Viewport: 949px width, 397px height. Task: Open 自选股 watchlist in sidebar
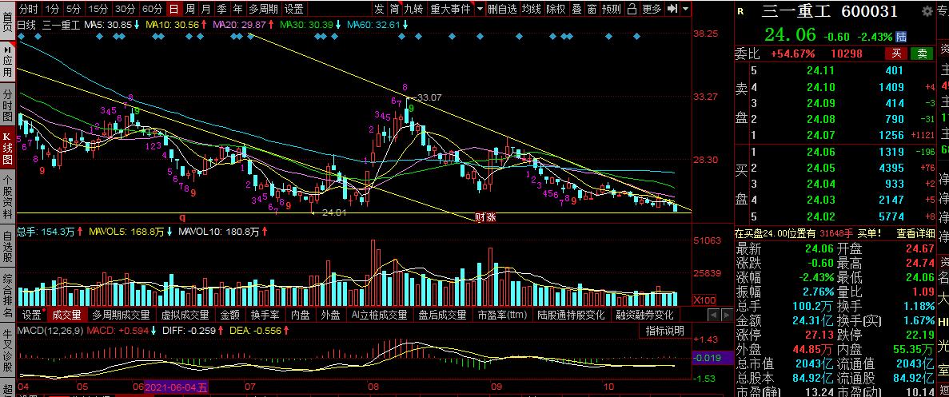(x=8, y=247)
